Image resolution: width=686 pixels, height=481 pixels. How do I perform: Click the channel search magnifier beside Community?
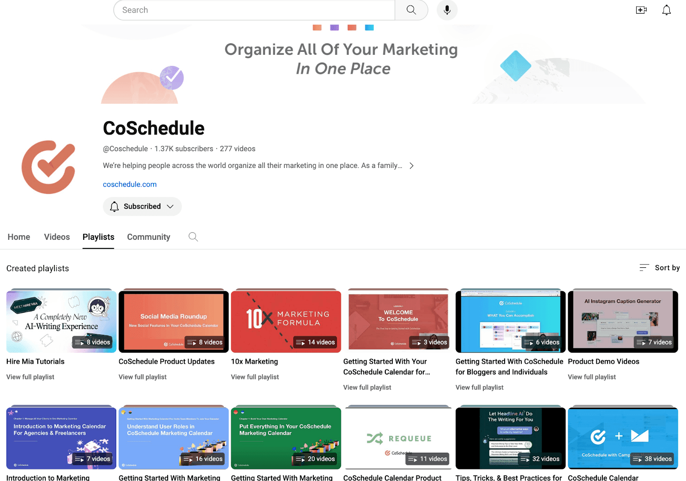pos(193,237)
